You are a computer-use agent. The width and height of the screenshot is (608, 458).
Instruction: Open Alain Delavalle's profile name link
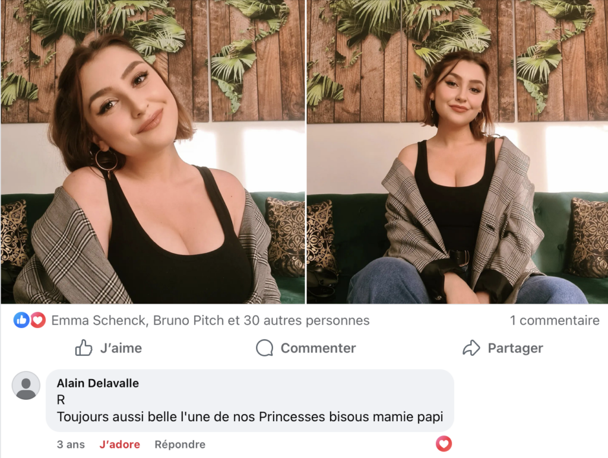tap(98, 383)
